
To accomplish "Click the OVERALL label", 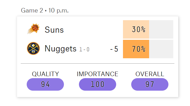I will (150, 74).
